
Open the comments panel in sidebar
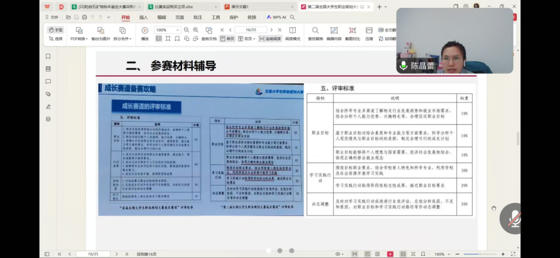tap(48, 81)
